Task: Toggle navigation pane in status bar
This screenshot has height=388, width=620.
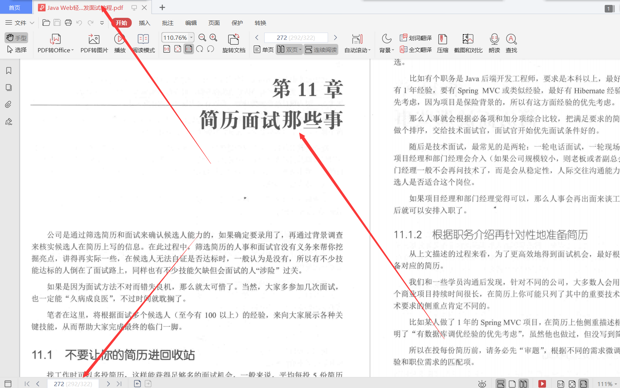Action: [8, 383]
